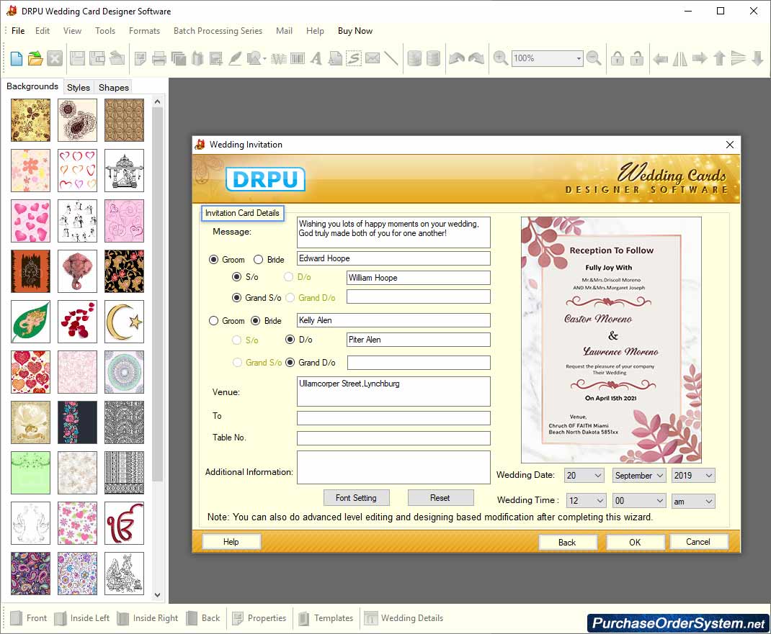Switch to the Styles tab
This screenshot has height=634, width=771.
click(x=79, y=87)
